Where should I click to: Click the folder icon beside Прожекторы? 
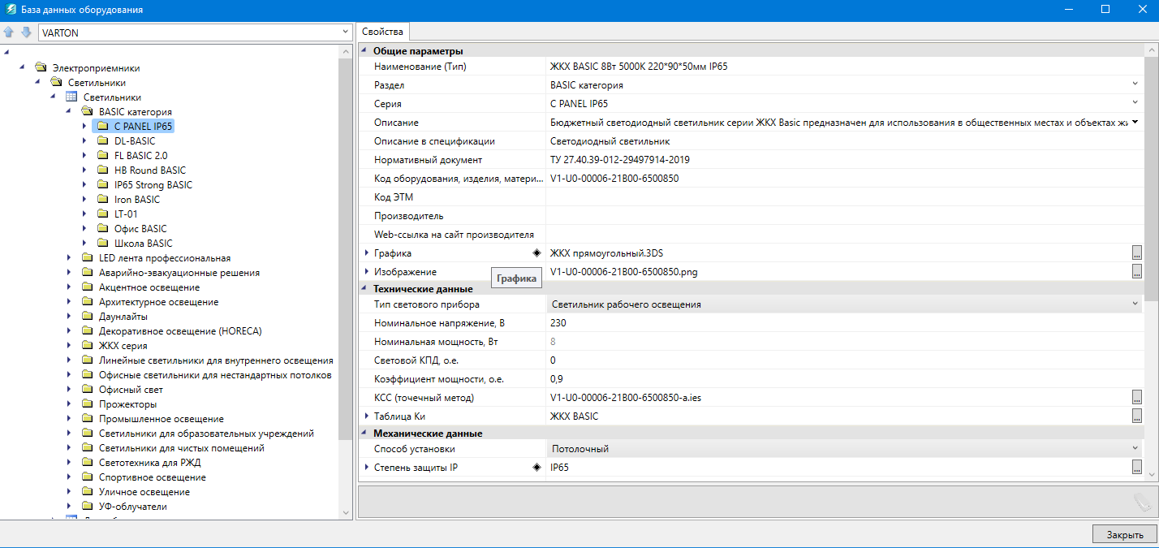[88, 404]
